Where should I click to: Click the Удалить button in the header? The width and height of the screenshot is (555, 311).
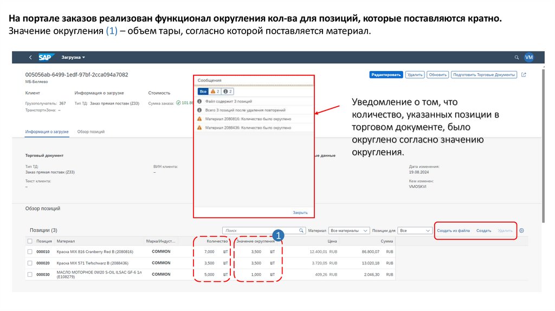[415, 75]
